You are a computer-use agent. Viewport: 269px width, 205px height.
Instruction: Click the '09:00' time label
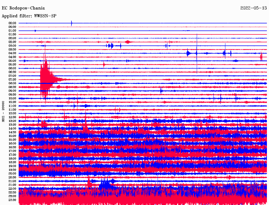(12, 91)
